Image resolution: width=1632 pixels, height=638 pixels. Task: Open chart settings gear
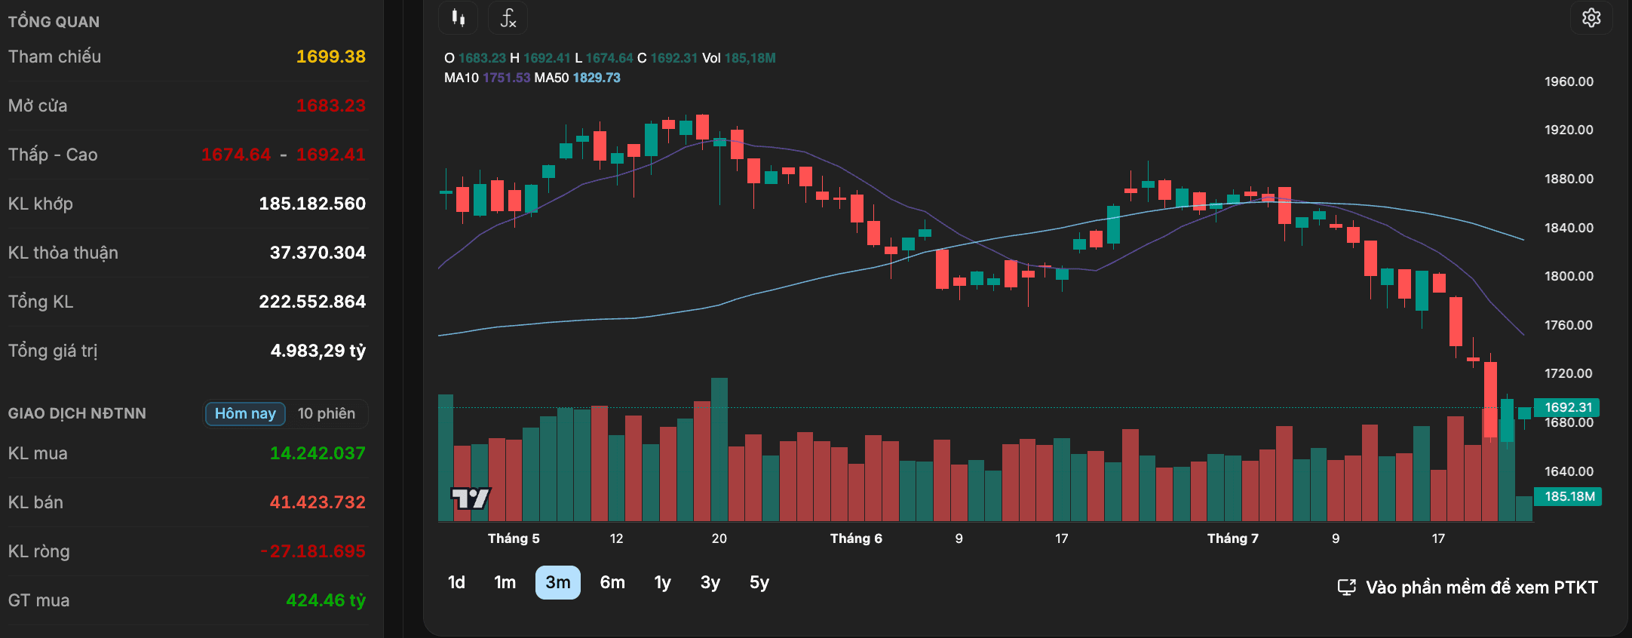[1591, 17]
